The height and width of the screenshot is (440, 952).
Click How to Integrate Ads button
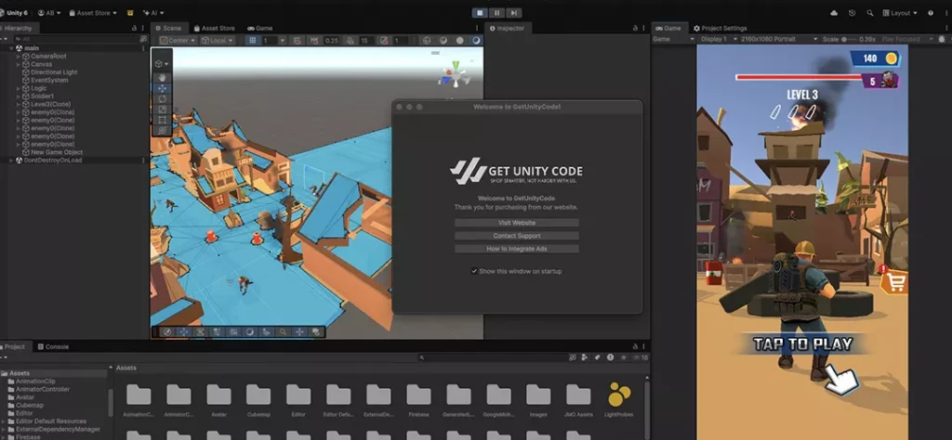pos(517,249)
